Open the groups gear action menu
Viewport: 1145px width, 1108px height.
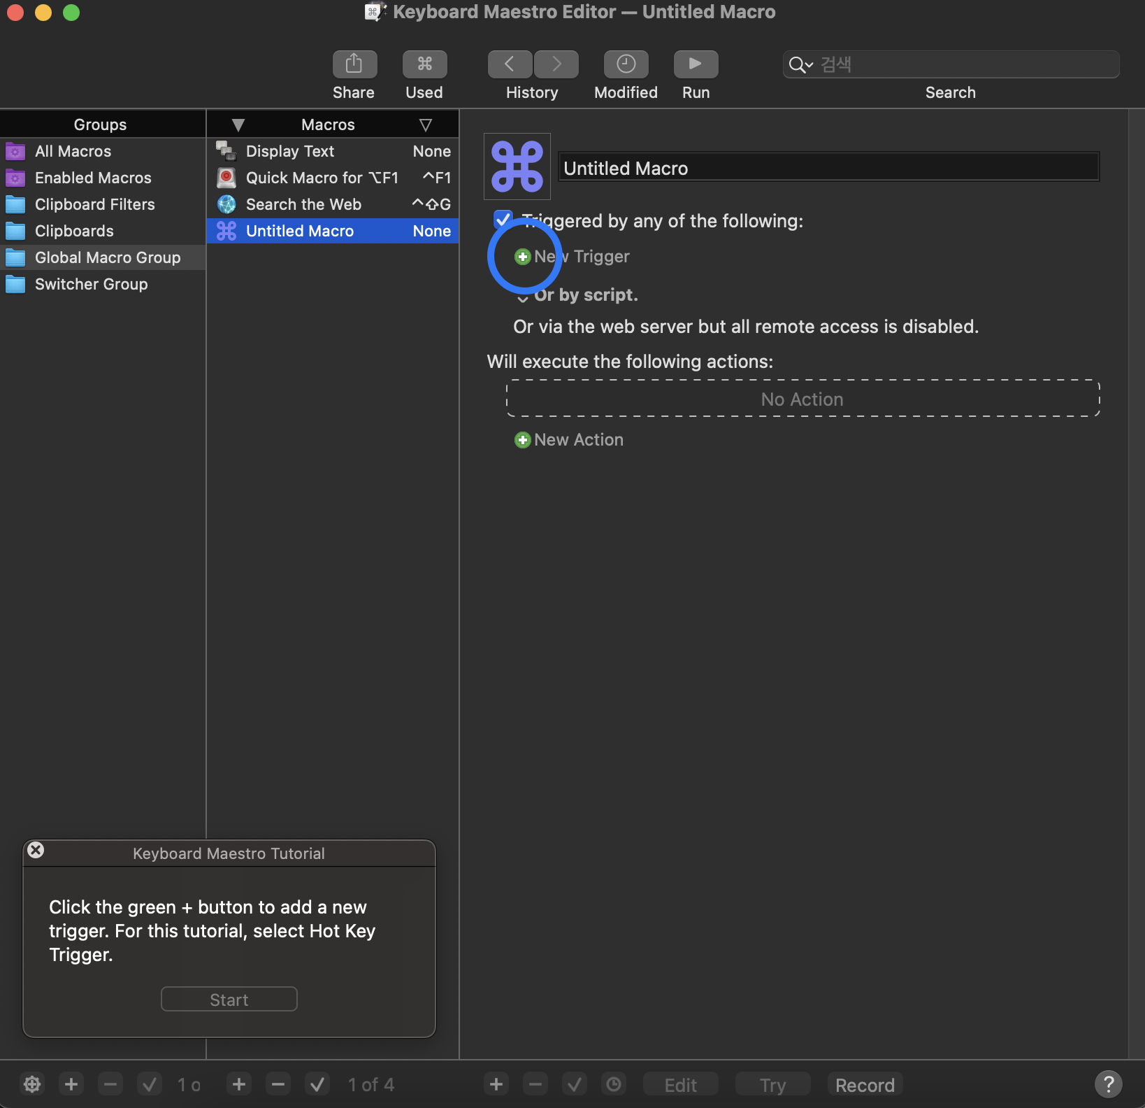(x=32, y=1085)
